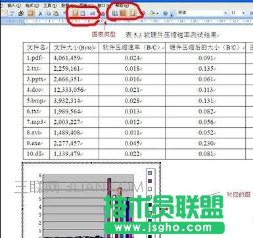Click the cell 10.dll

(x=35, y=154)
